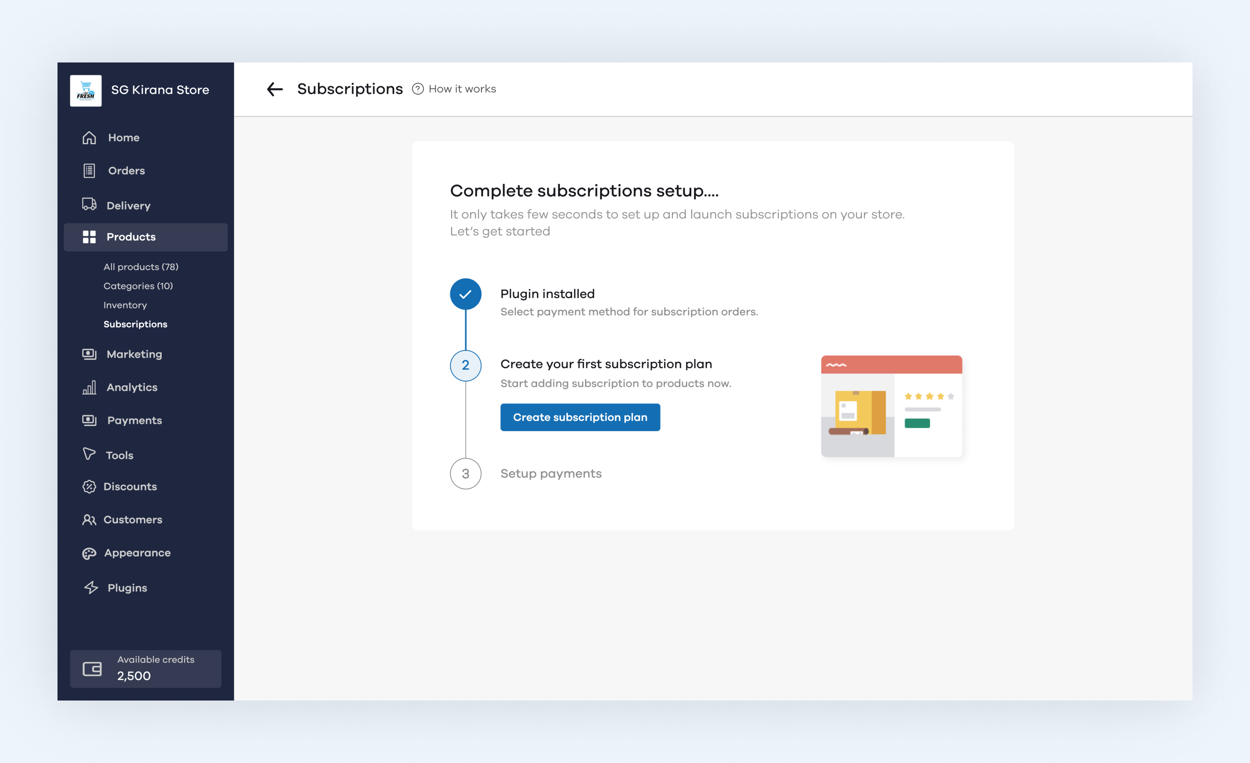Image resolution: width=1250 pixels, height=763 pixels.
Task: Select step 3 circle in setup
Action: coord(466,474)
